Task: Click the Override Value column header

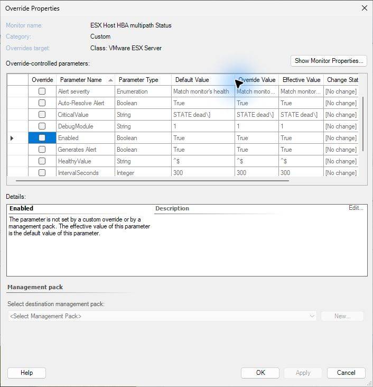Action: 257,80
